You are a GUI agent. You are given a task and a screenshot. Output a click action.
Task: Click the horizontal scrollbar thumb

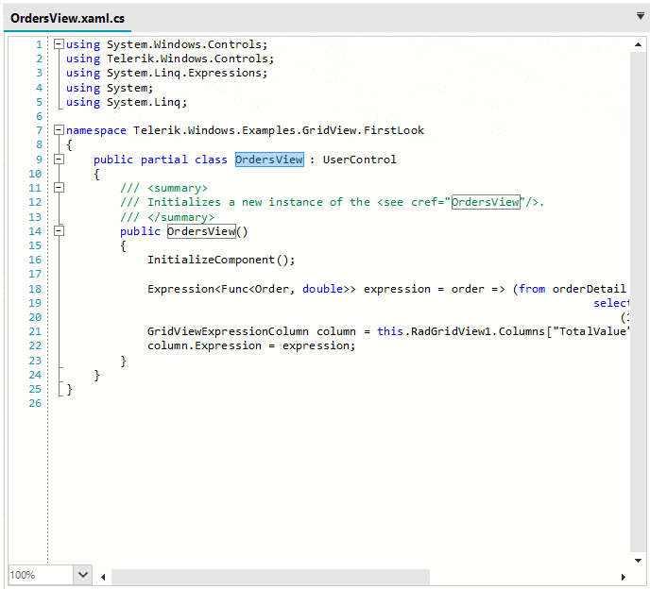tap(270, 577)
